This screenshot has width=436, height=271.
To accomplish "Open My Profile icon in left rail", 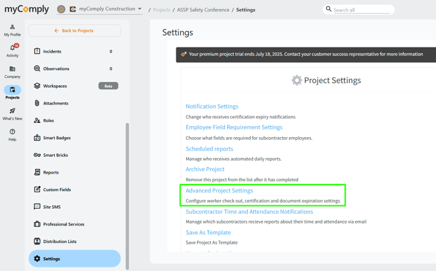I will (x=12, y=30).
